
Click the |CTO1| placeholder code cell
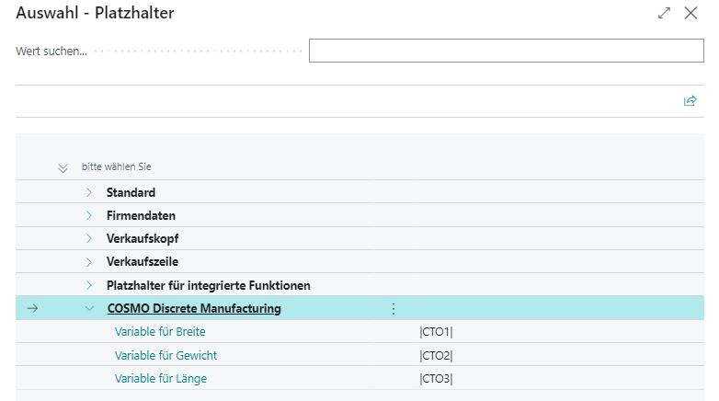pos(437,331)
